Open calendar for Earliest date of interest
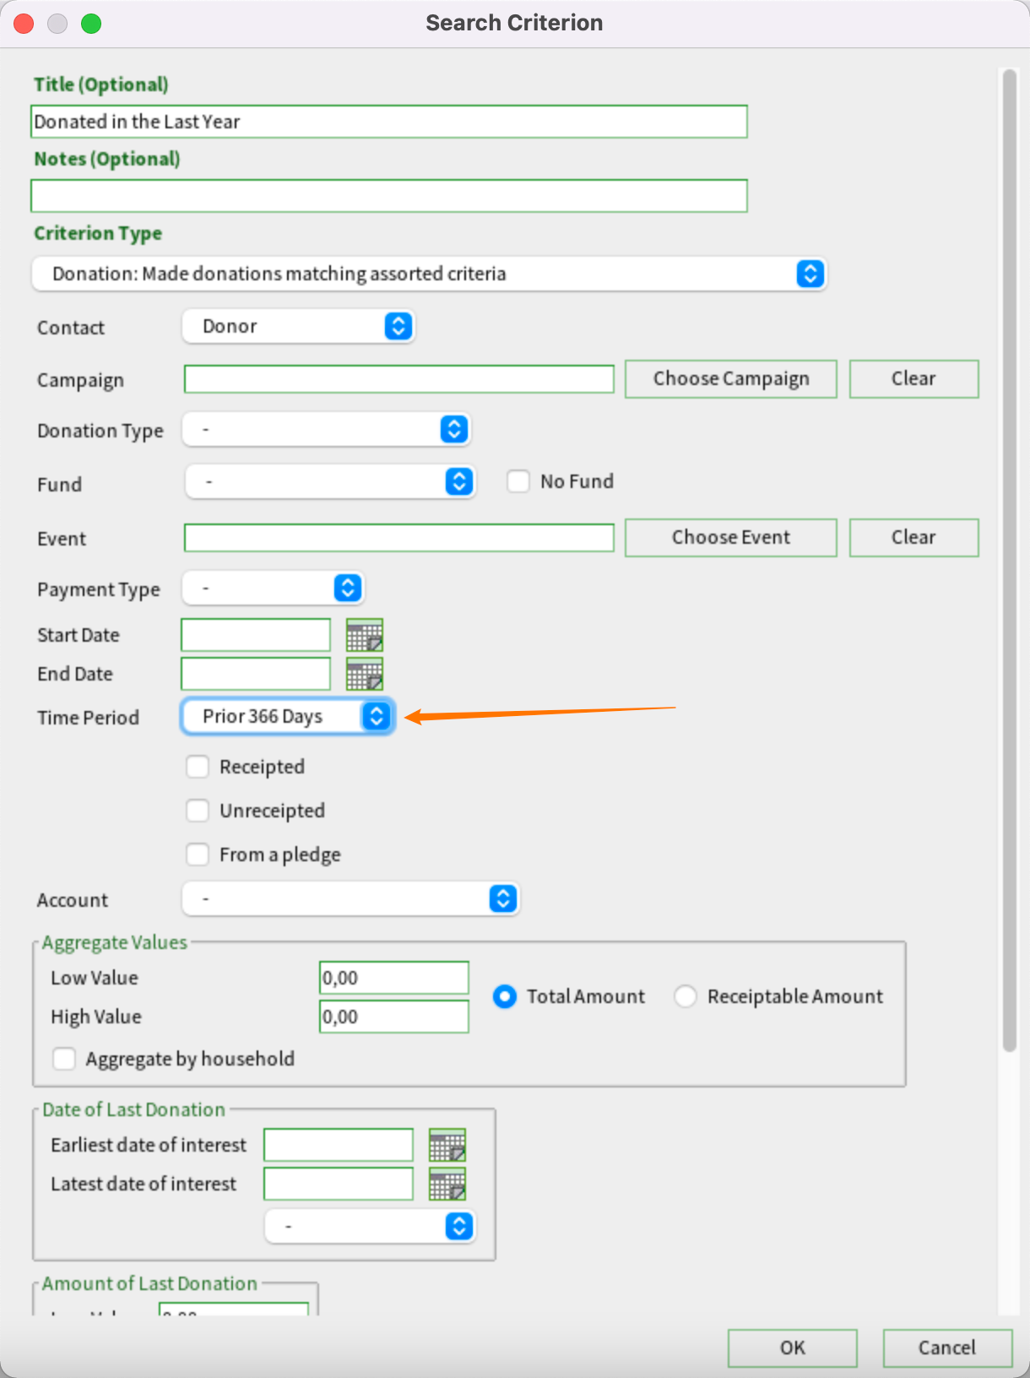 (x=447, y=1145)
